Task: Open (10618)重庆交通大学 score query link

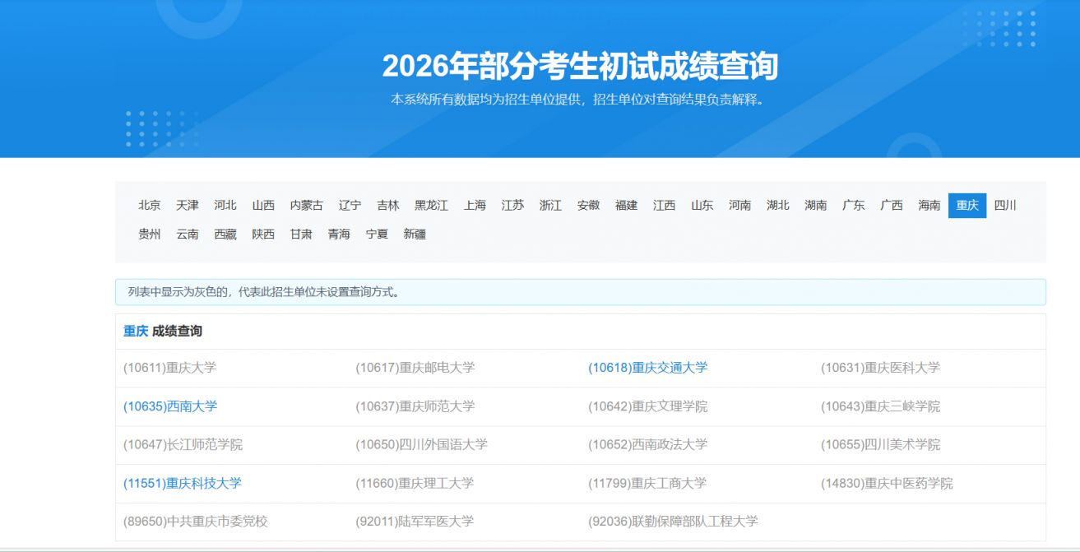Action: [648, 368]
